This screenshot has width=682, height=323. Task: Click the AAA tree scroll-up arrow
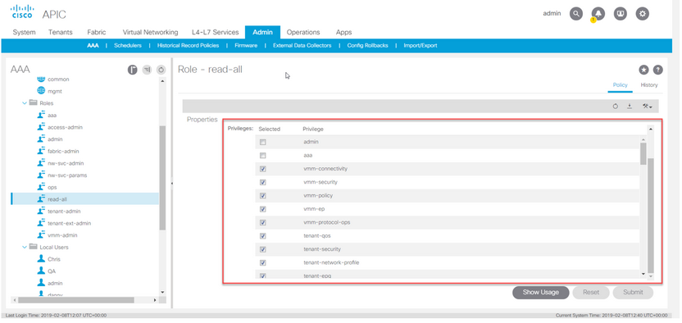point(162,81)
